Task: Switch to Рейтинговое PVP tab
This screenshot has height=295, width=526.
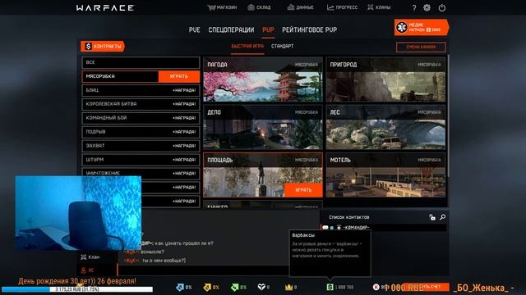Action: click(x=309, y=29)
